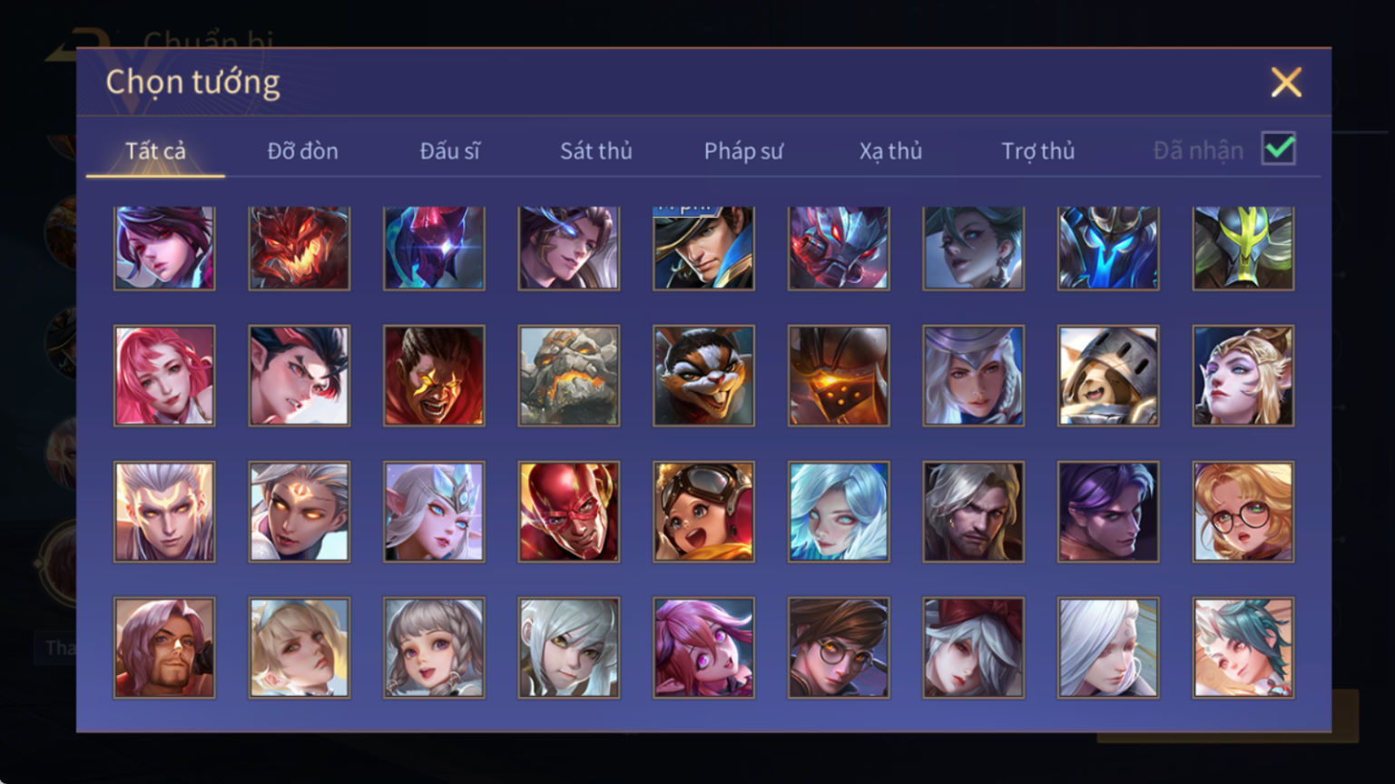Pick the goggles-wearing kid hero
1395x784 pixels.
click(x=703, y=512)
